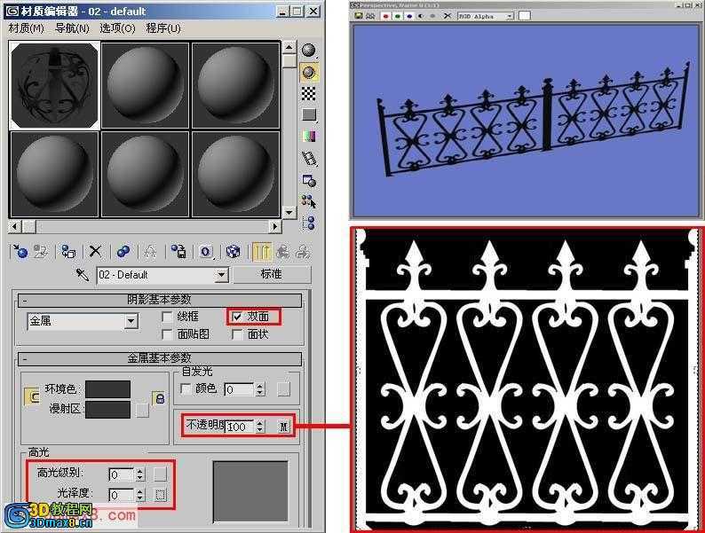Click the 光泽度 spinner arrows
The height and width of the screenshot is (533, 705).
pos(139,495)
